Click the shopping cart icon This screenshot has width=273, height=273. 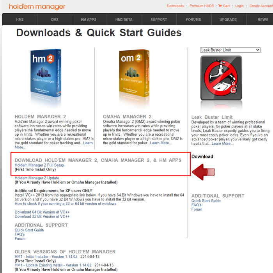click(x=220, y=6)
